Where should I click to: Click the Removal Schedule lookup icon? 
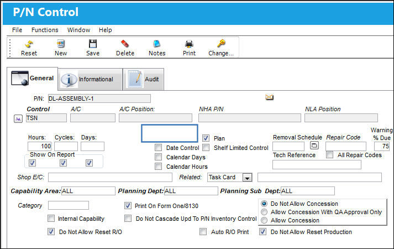(x=314, y=146)
